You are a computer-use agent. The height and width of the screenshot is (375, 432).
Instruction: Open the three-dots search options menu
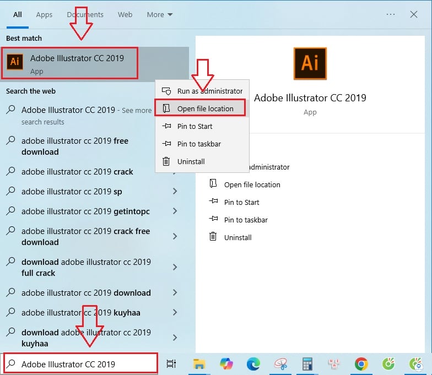[390, 14]
